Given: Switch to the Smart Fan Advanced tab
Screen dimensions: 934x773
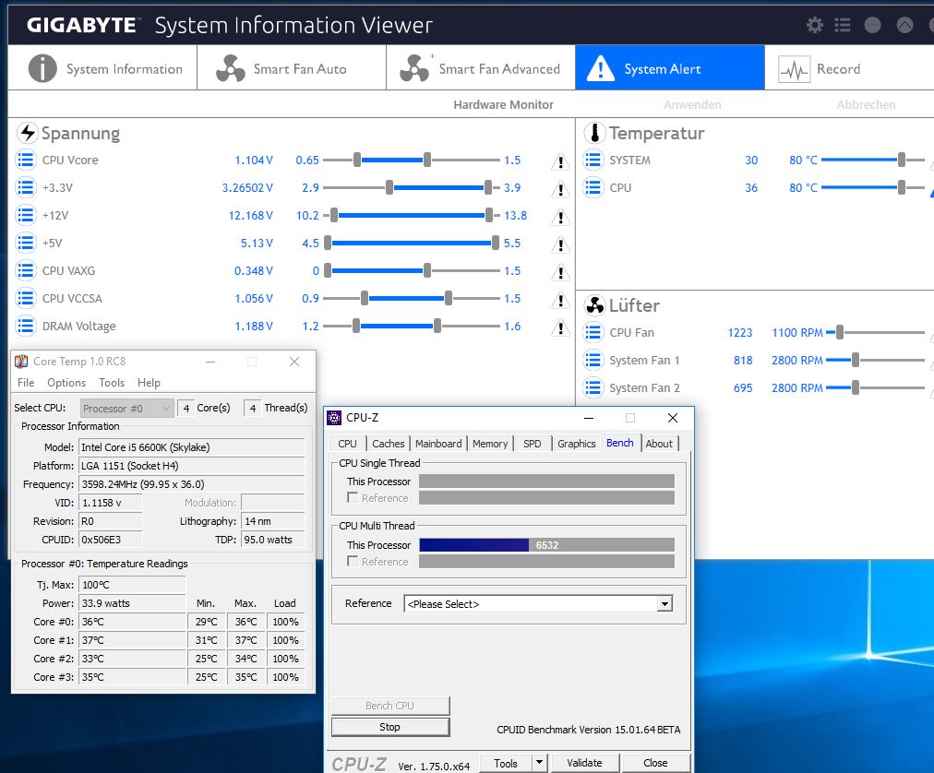Looking at the screenshot, I should (x=480, y=69).
